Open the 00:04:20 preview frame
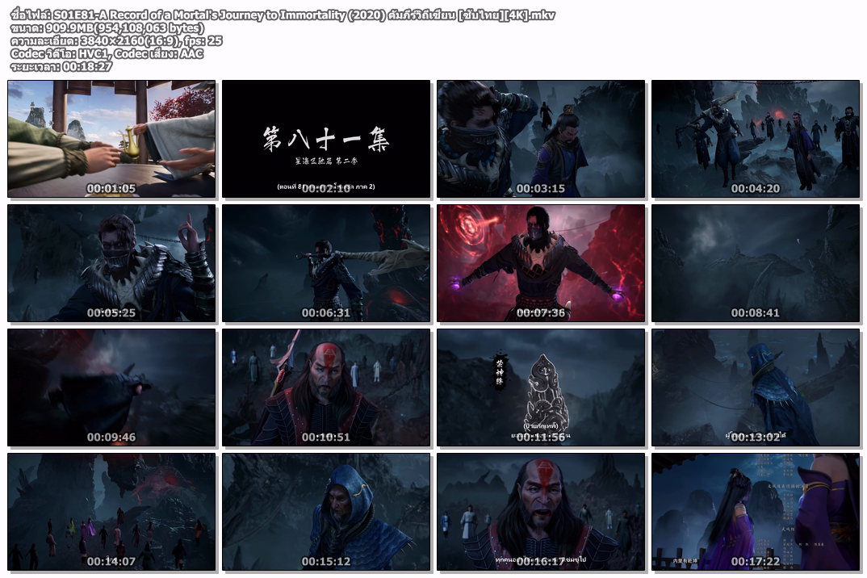Screen dimensions: 867x578 756,138
